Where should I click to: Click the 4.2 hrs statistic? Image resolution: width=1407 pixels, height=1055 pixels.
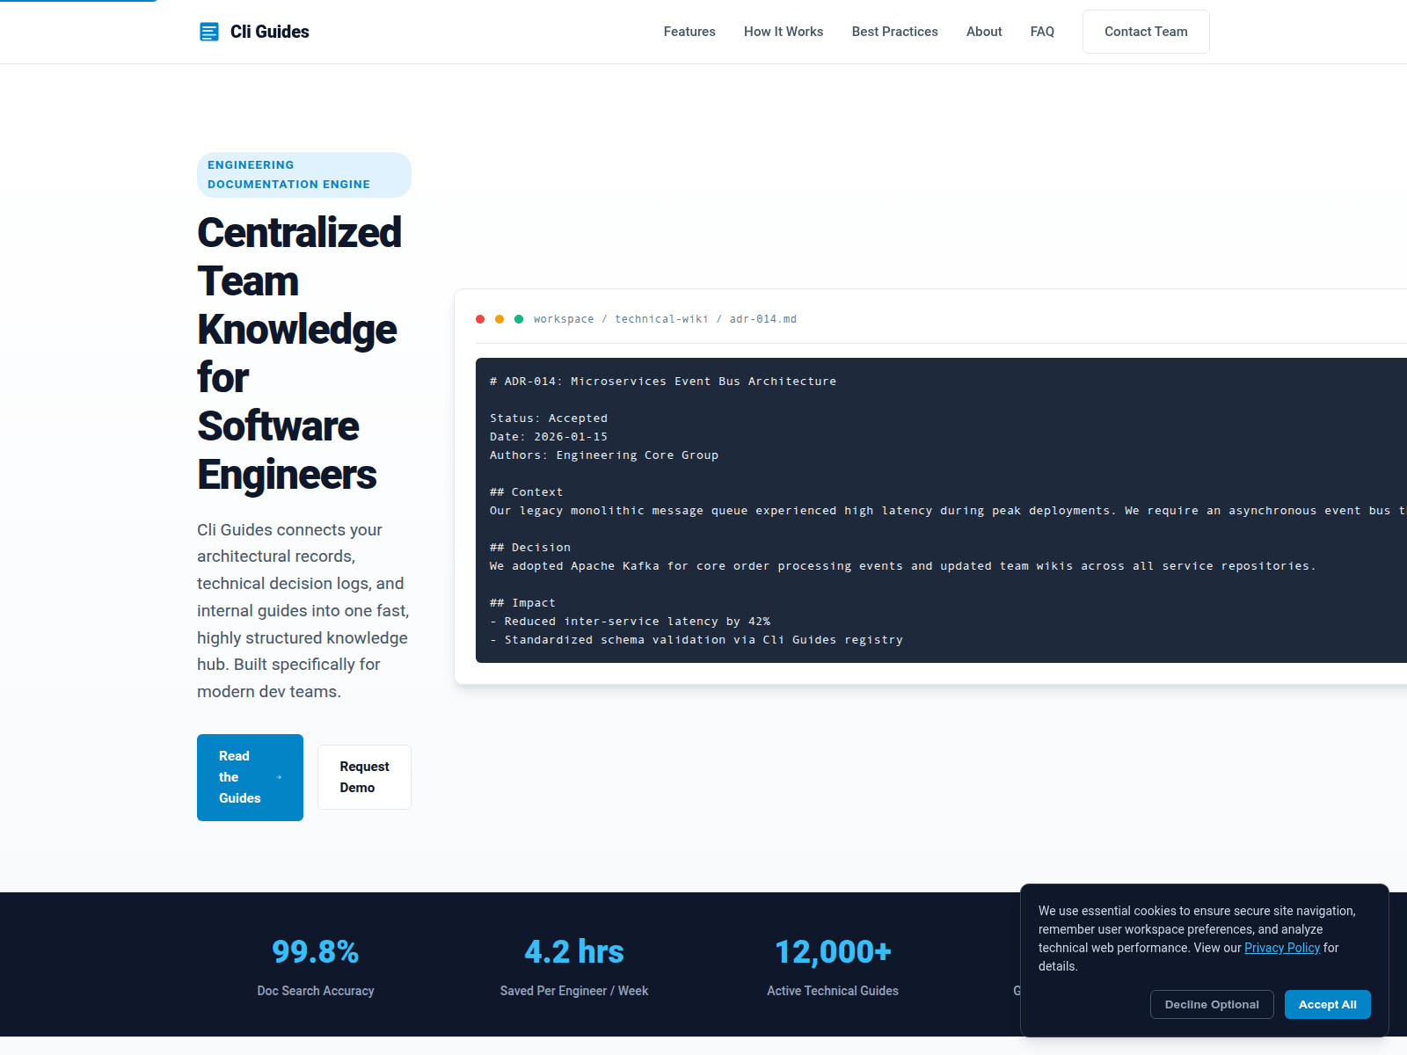click(574, 952)
